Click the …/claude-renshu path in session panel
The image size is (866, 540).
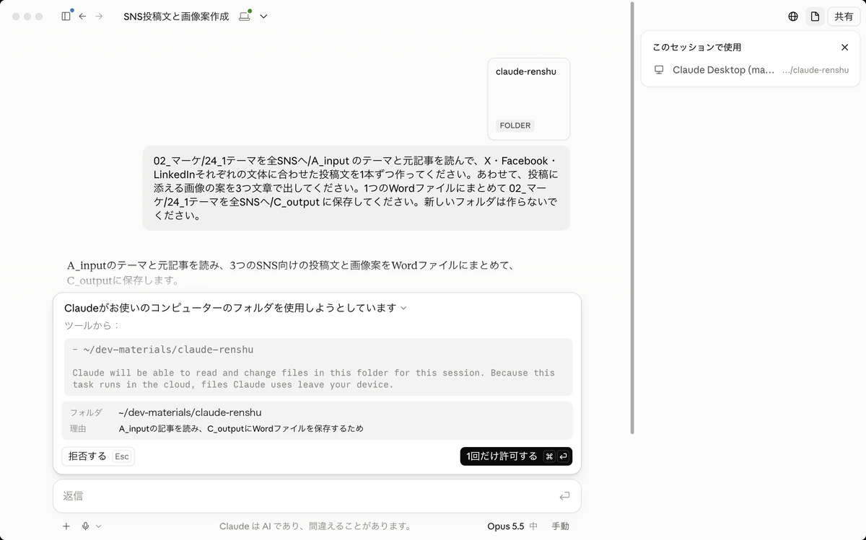815,71
